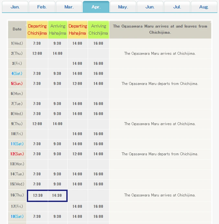The width and height of the screenshot is (219, 224).
Task: Click 16:00 Chichijima arrival on 15(Wed)
Action: point(98,184)
